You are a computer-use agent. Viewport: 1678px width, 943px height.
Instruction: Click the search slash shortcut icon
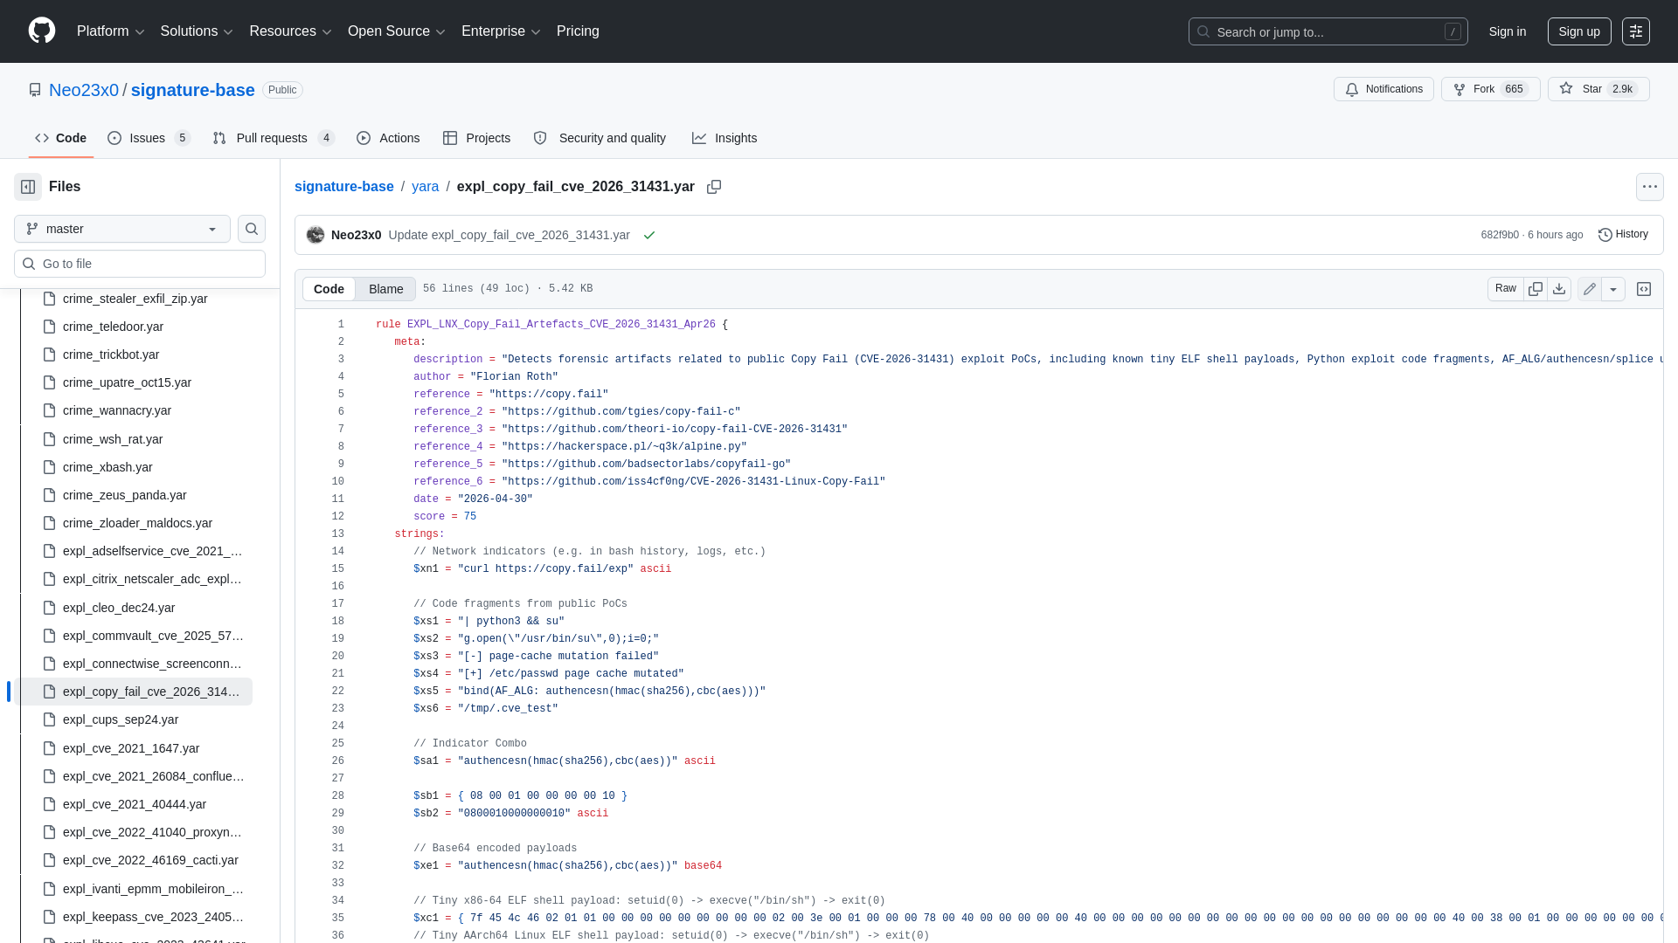tap(1453, 31)
